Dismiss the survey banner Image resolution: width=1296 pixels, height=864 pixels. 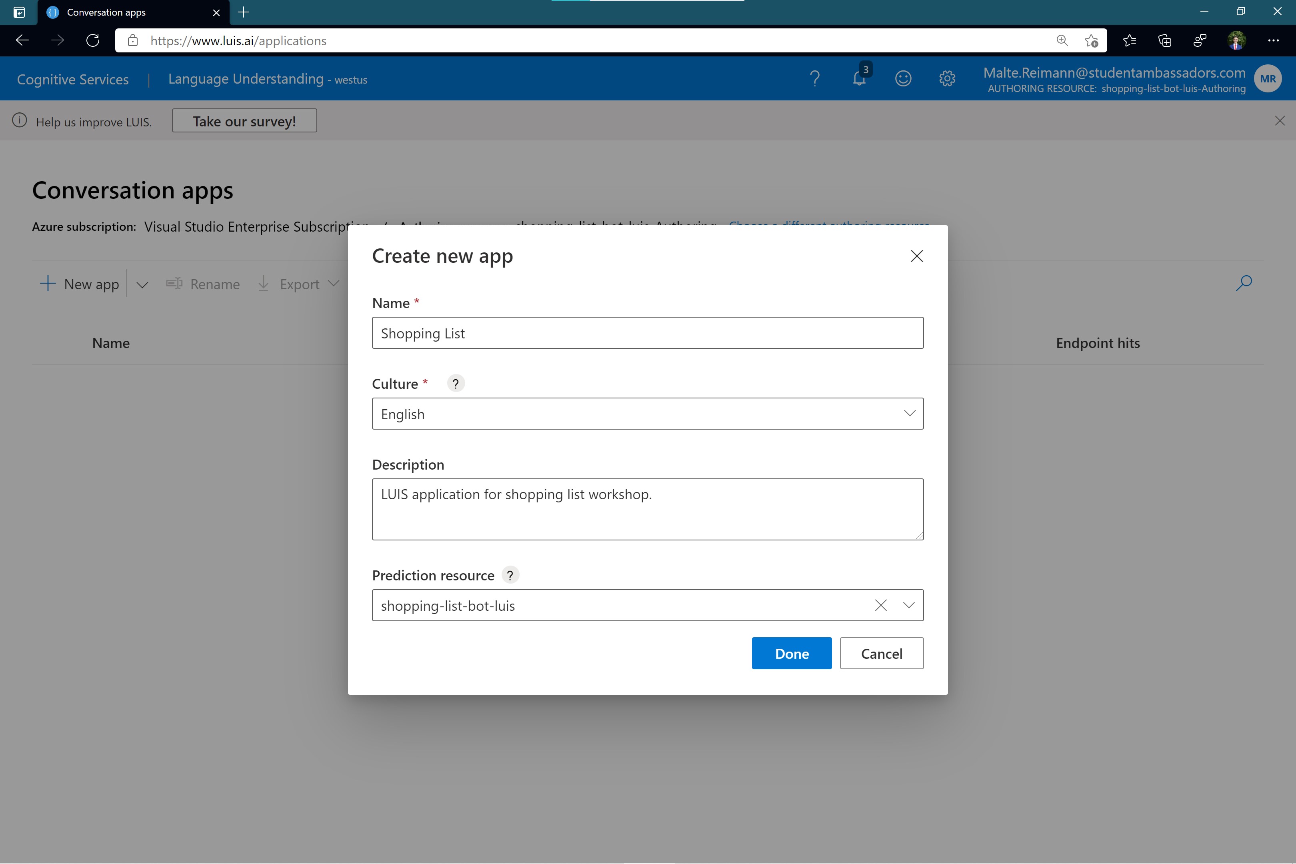click(x=1280, y=121)
